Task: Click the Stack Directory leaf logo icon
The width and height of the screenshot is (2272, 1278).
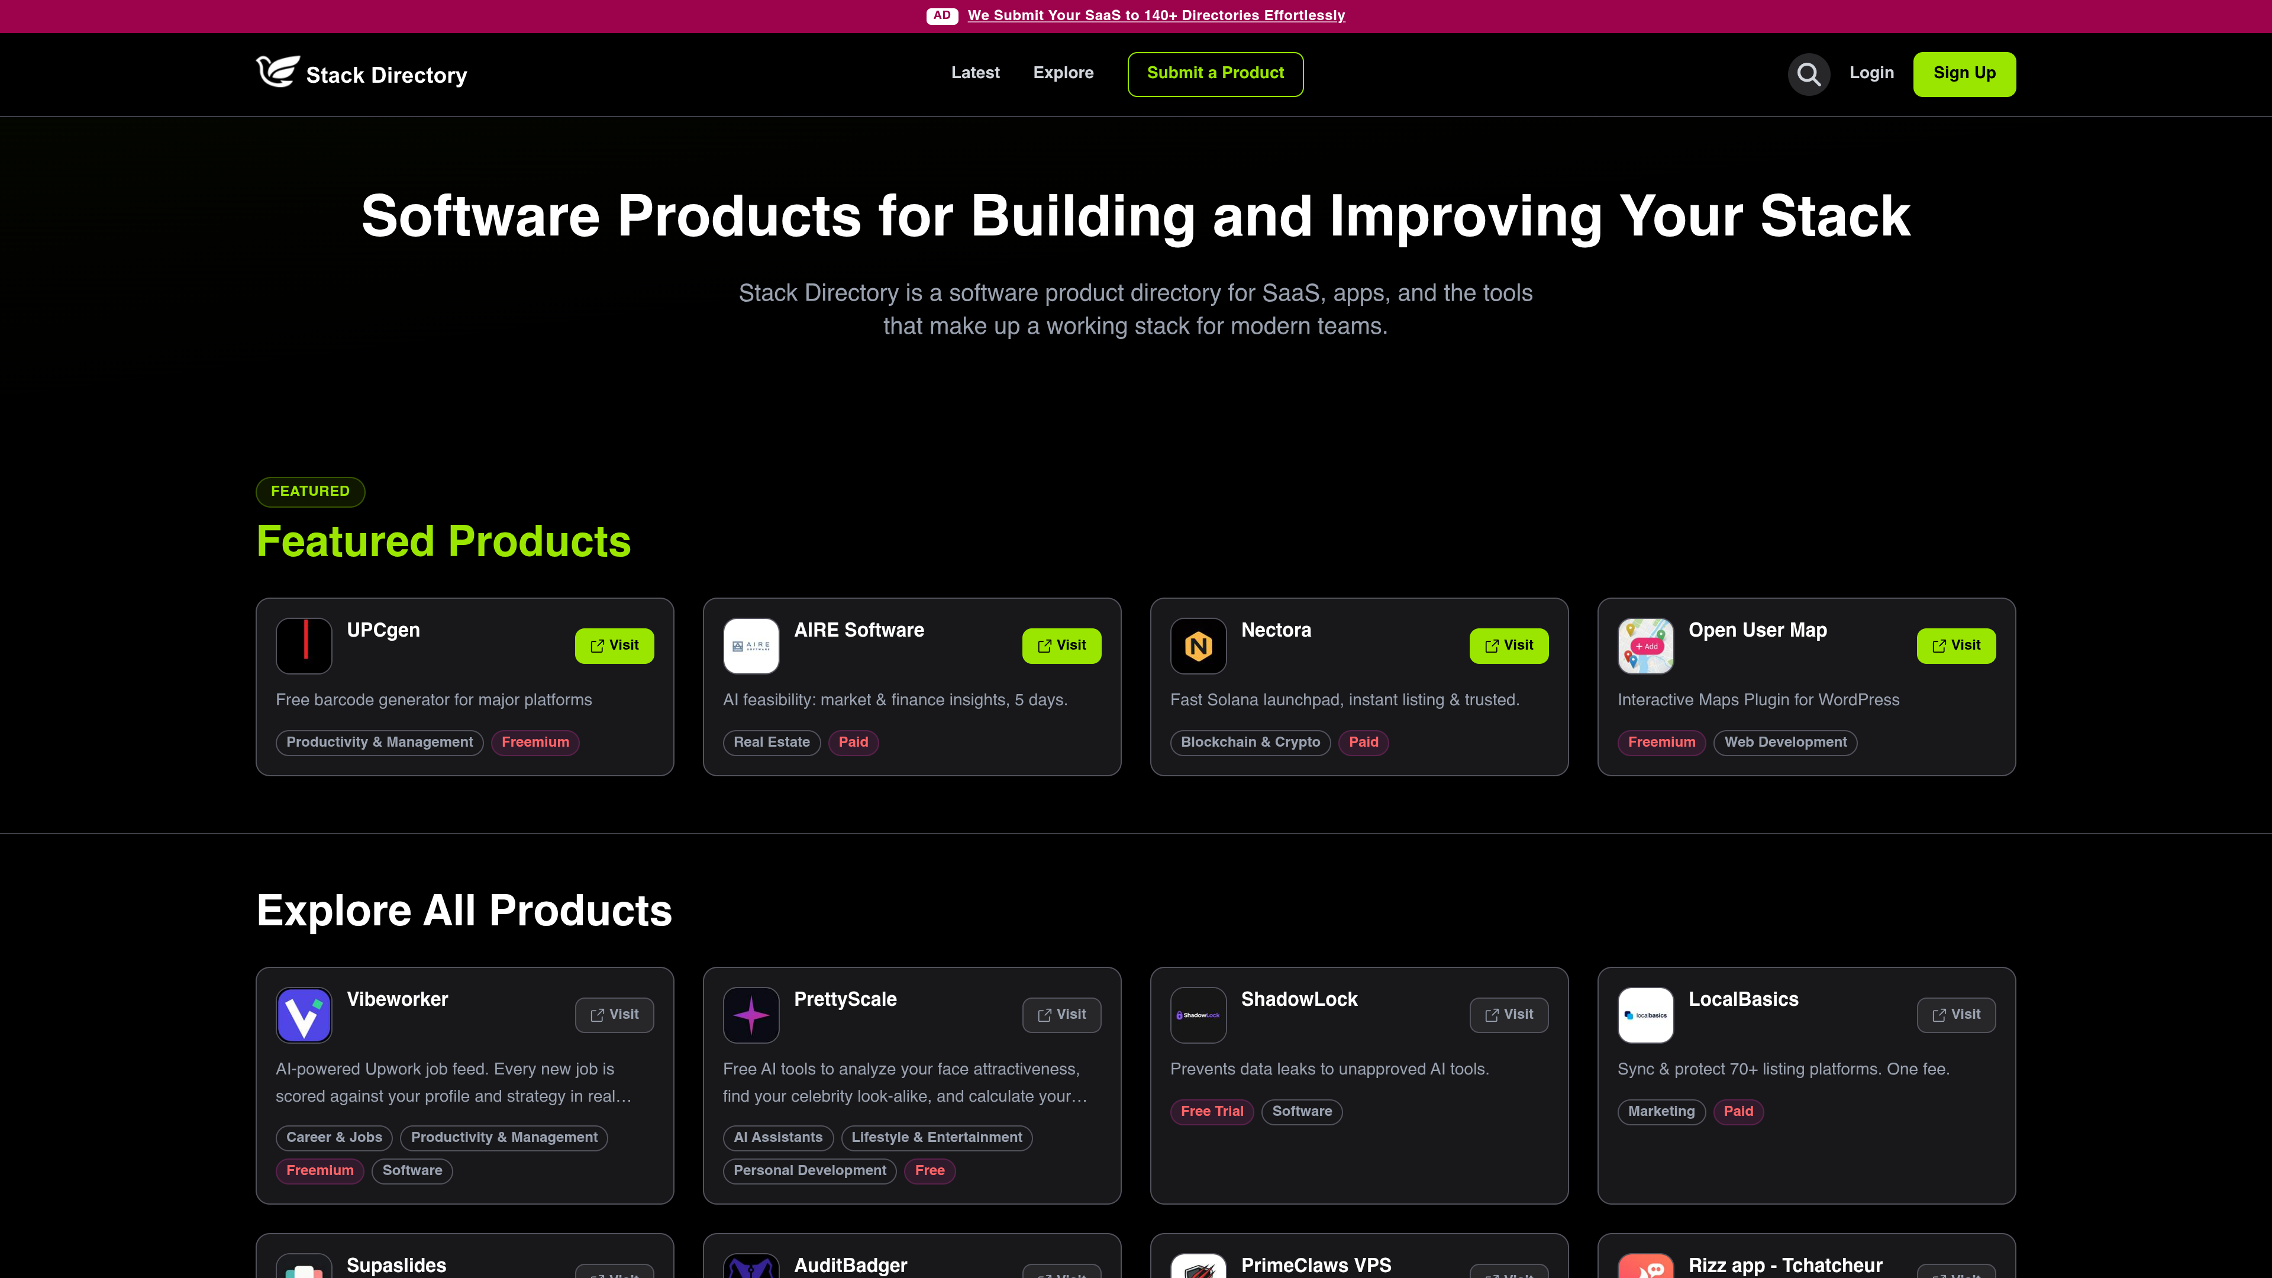Action: 278,72
